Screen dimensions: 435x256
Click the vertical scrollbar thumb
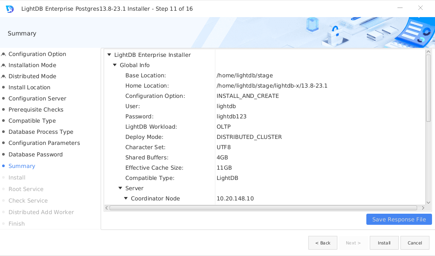coord(428,88)
